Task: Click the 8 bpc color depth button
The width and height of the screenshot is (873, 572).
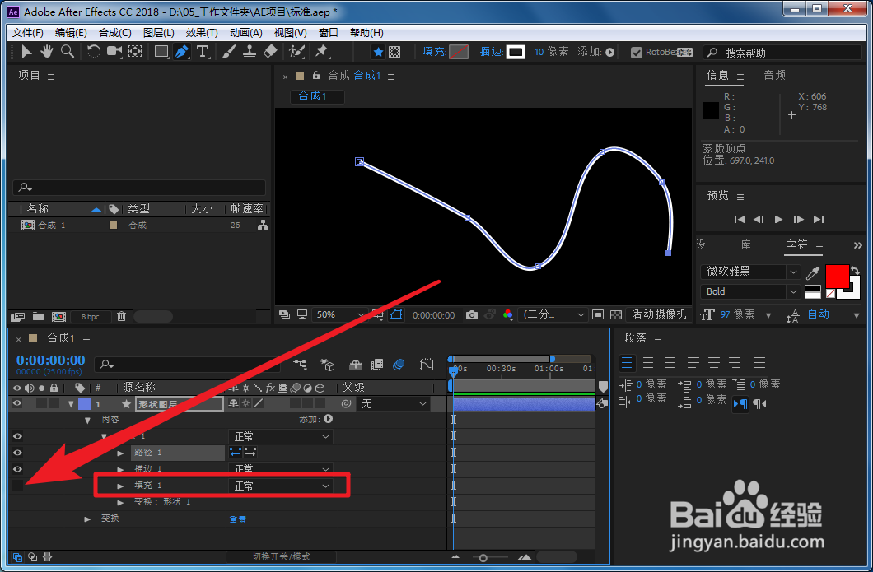Action: 91,317
